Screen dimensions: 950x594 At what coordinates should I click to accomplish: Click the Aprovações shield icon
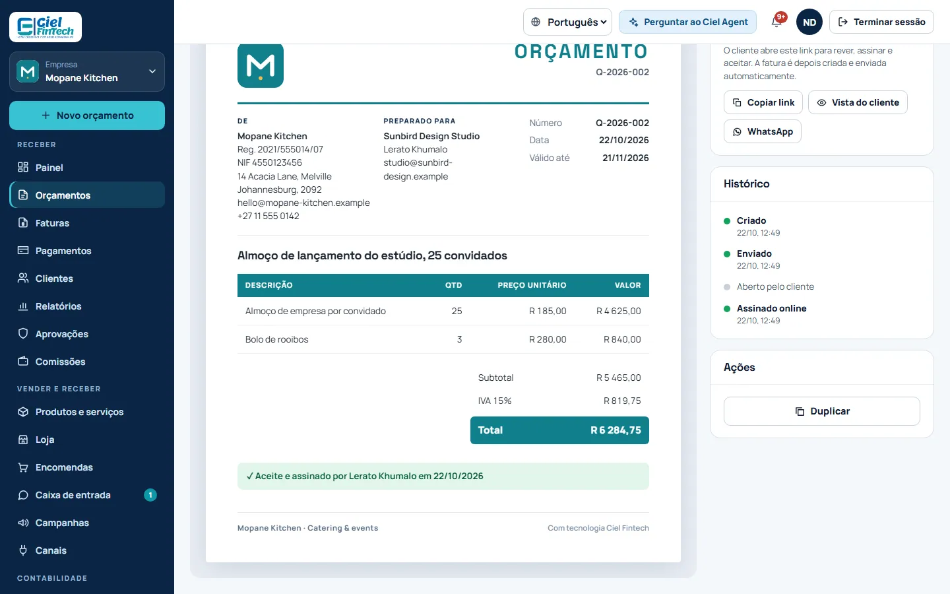coord(23,333)
